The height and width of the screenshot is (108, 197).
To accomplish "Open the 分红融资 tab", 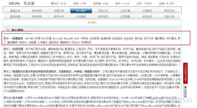I will (x=81, y=16).
